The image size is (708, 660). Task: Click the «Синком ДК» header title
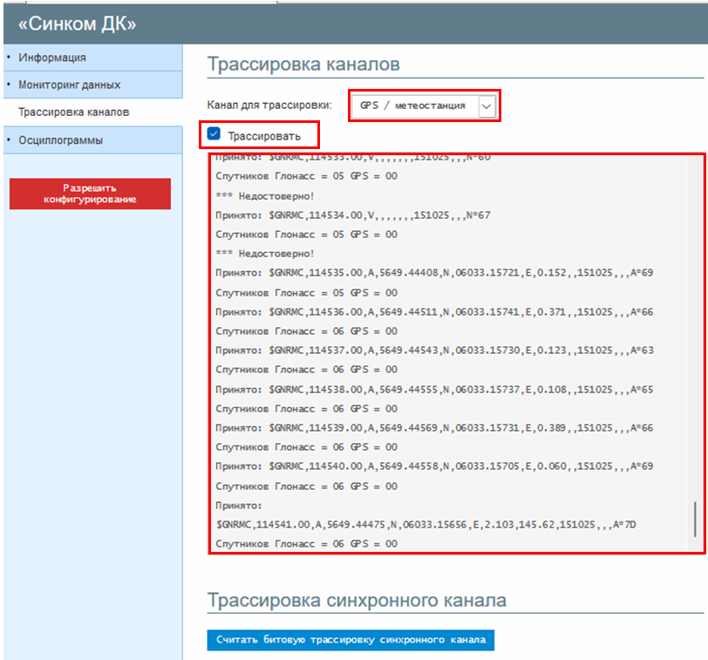click(77, 24)
